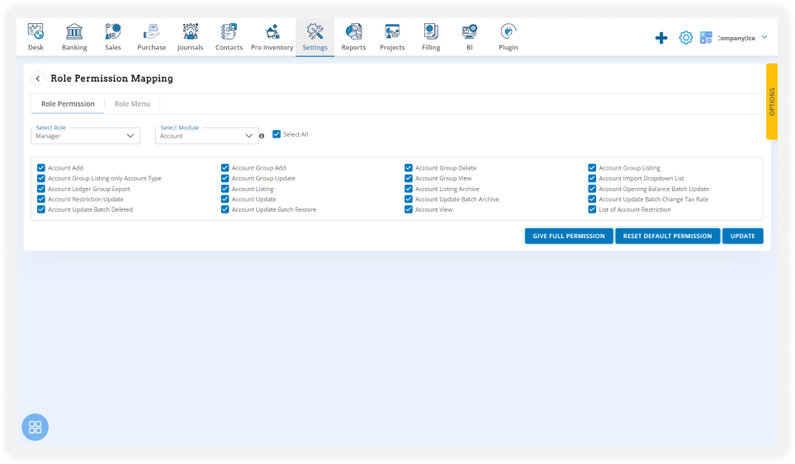Click the blue plus quick-add icon
The width and height of the screenshot is (795, 464).
pos(661,38)
